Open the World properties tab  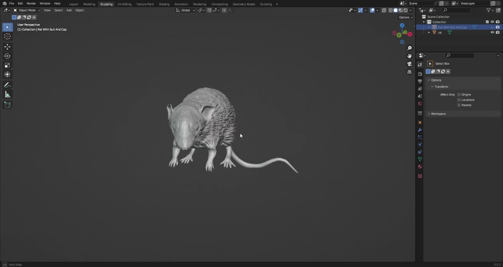pos(420,104)
